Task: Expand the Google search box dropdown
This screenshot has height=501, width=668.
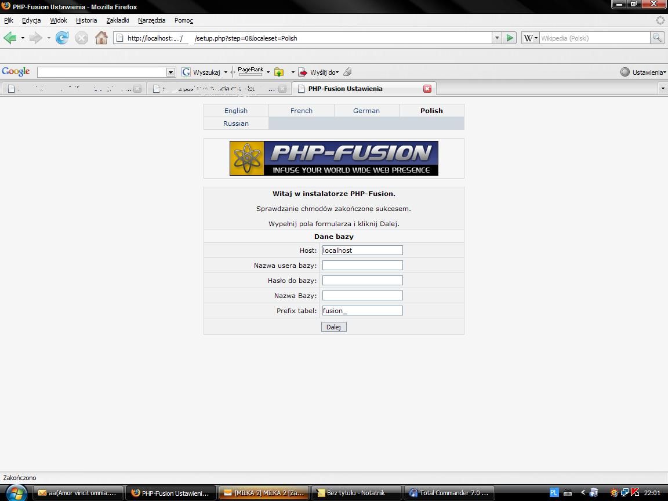Action: (x=170, y=72)
